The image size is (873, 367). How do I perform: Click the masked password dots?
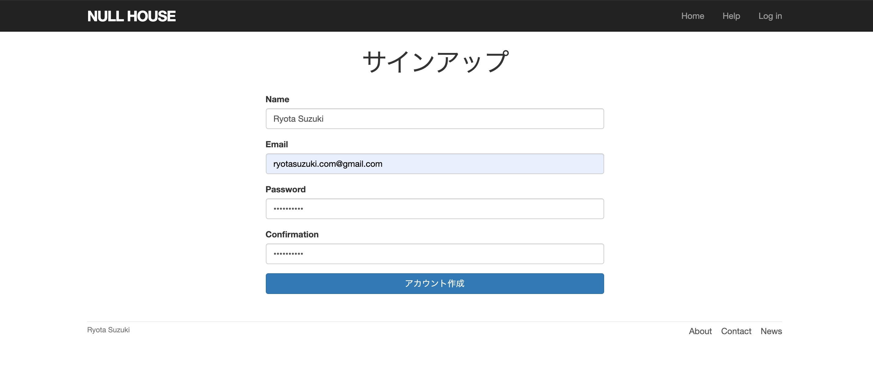pyautogui.click(x=287, y=208)
